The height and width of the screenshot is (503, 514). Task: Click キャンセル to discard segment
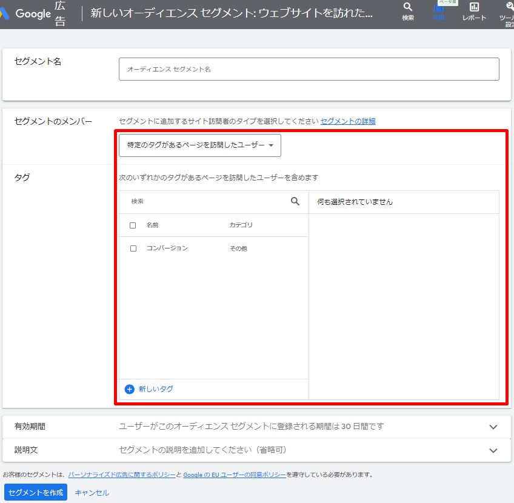[92, 493]
